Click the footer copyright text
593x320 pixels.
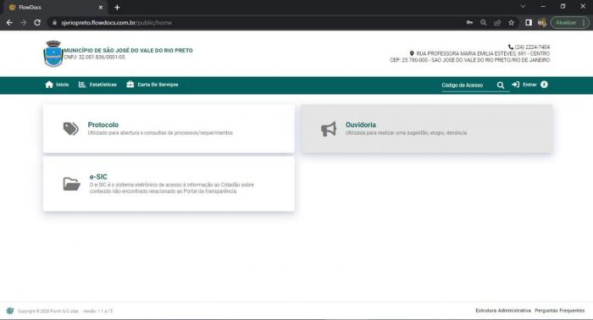tap(48, 311)
